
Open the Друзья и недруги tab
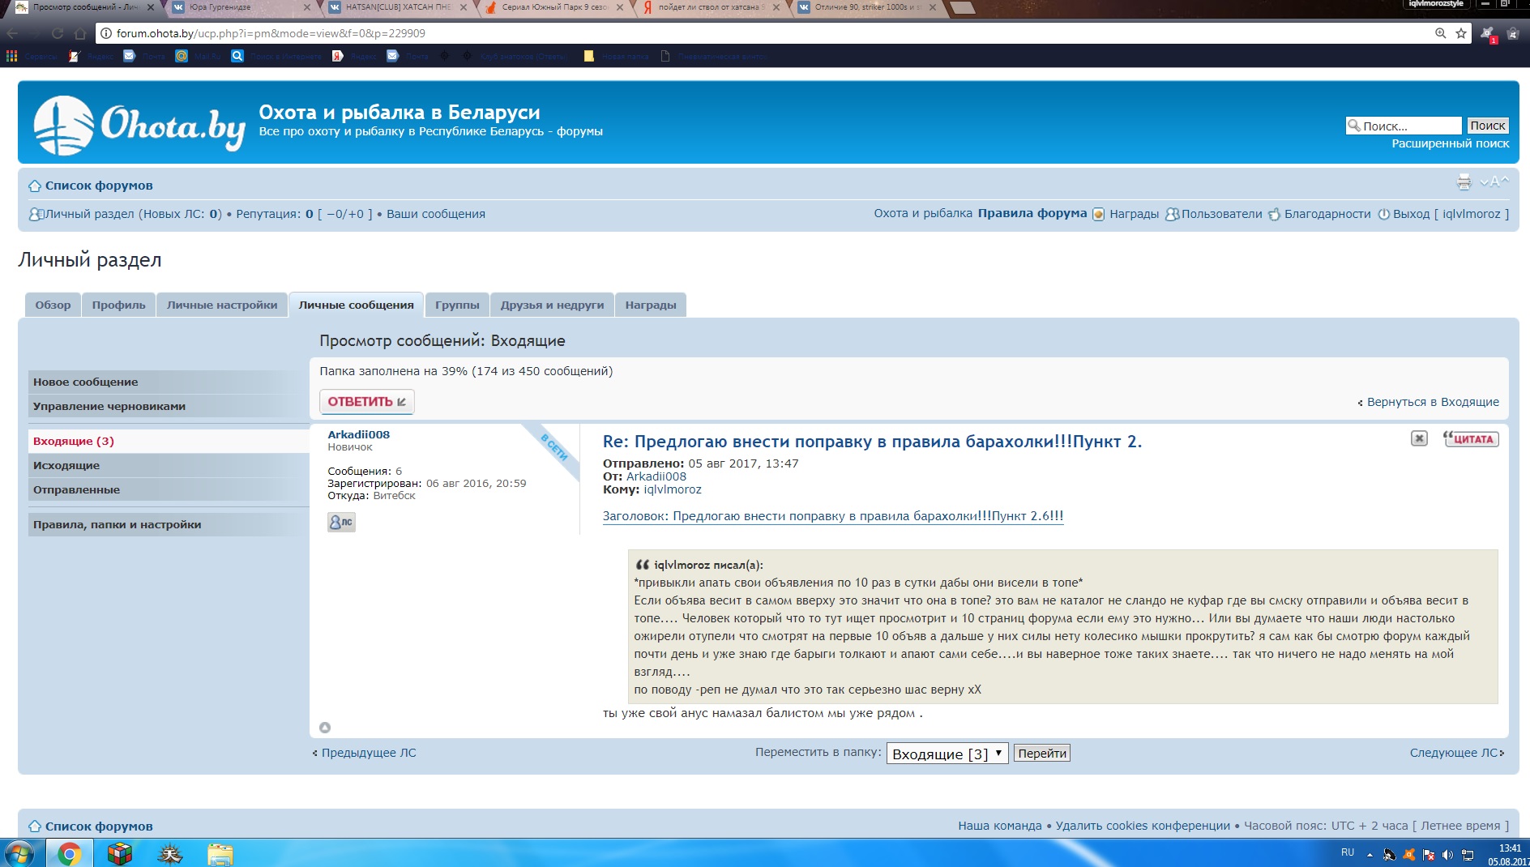pyautogui.click(x=552, y=305)
